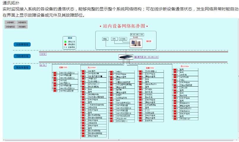This screenshot has width=239, height=142.
Task: Click the 站控管理层 layer label
Action: point(22,44)
